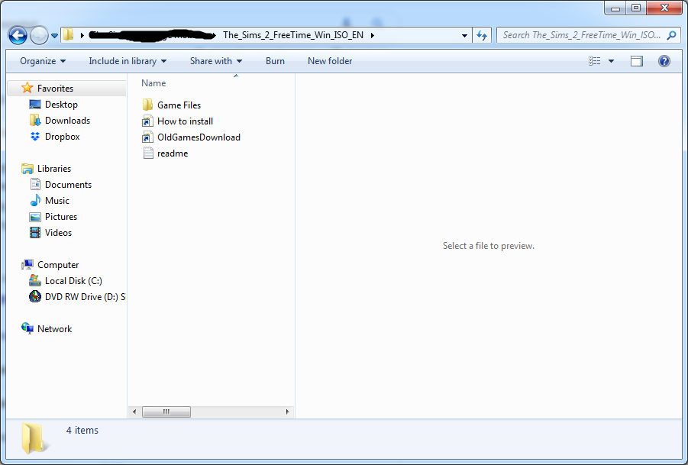This screenshot has height=465, width=688.
Task: Click the search magnifier icon
Action: point(671,35)
